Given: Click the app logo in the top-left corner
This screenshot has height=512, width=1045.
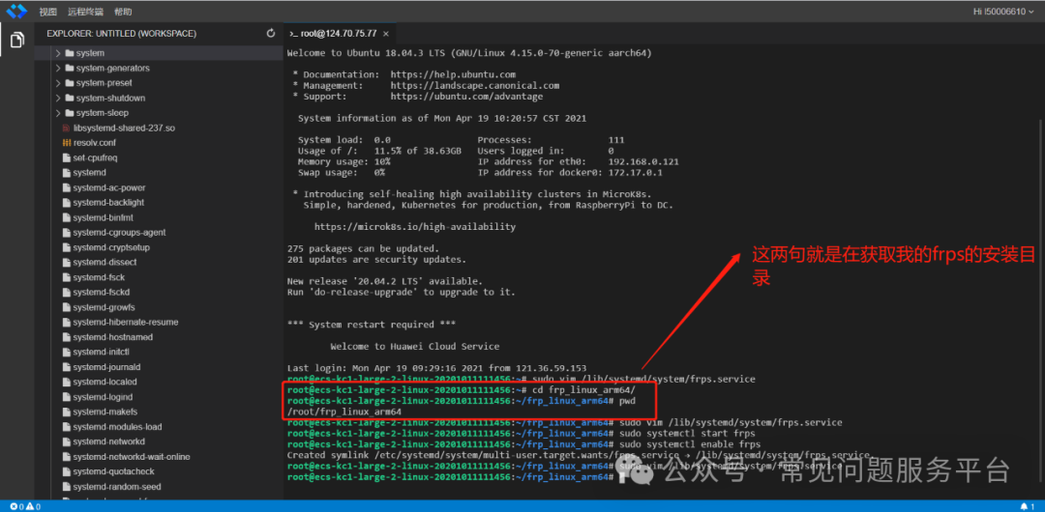Looking at the screenshot, I should click(x=16, y=11).
